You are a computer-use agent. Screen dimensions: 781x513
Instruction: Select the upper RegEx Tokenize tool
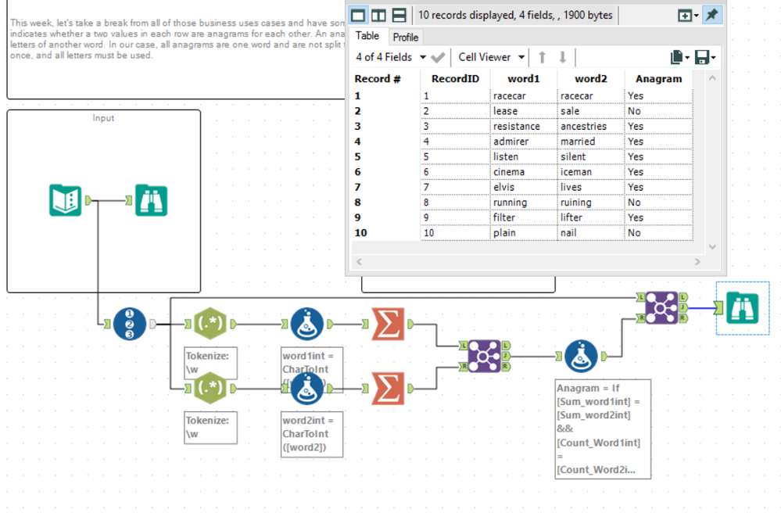coord(210,324)
